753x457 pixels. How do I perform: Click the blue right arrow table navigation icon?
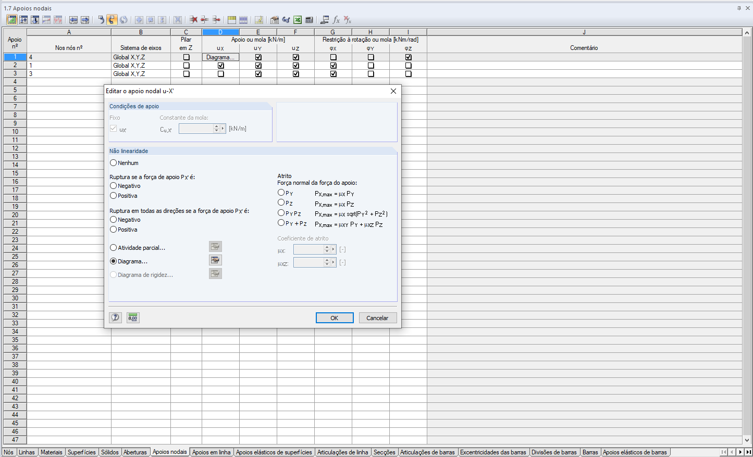coord(85,20)
